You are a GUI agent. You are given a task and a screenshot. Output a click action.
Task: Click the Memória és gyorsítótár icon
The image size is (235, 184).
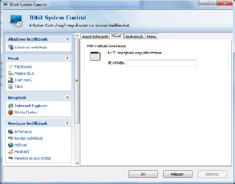11,158
